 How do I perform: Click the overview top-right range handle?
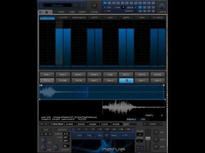(164, 85)
